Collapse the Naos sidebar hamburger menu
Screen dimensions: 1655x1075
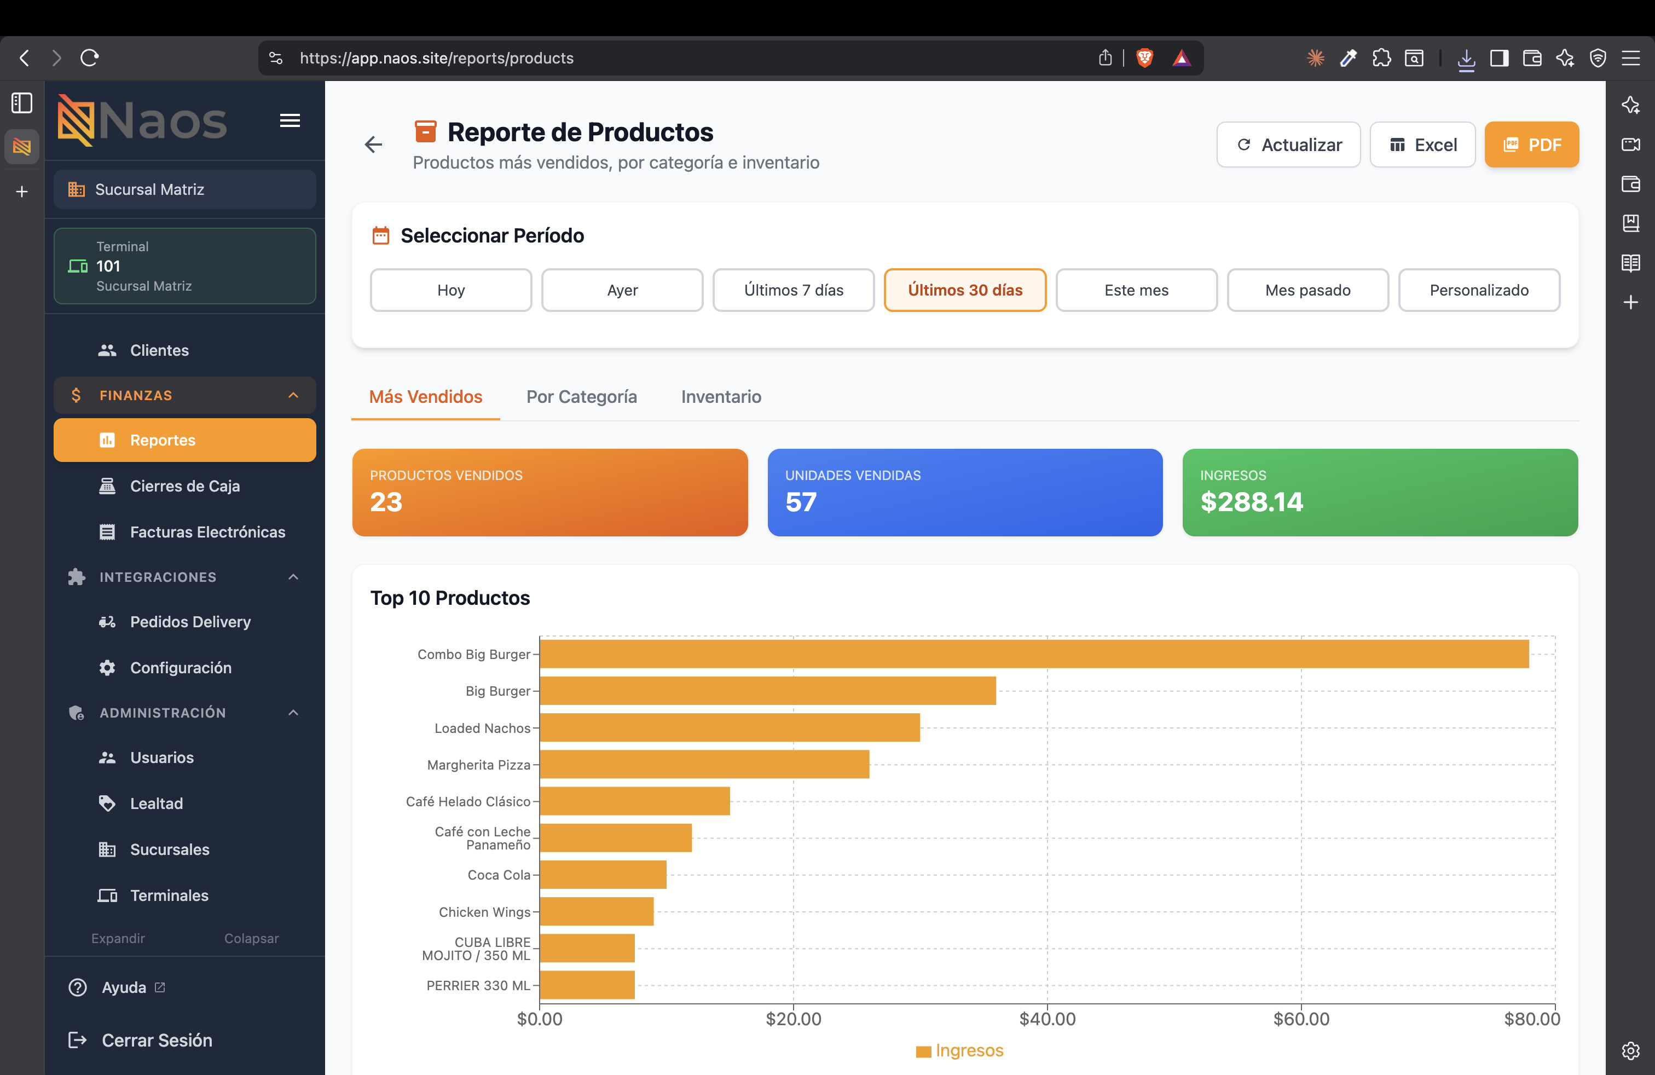(290, 121)
